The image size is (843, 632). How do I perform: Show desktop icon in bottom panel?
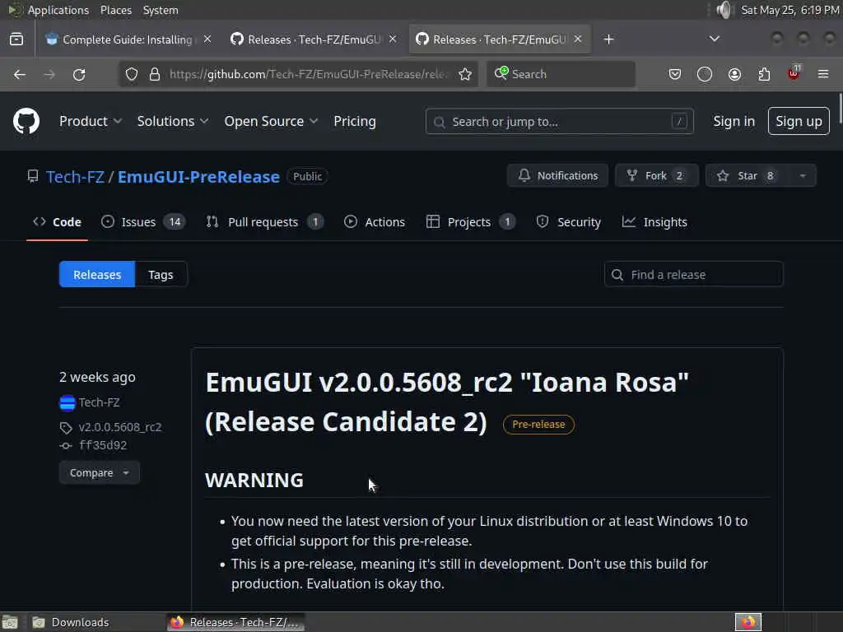coord(10,622)
